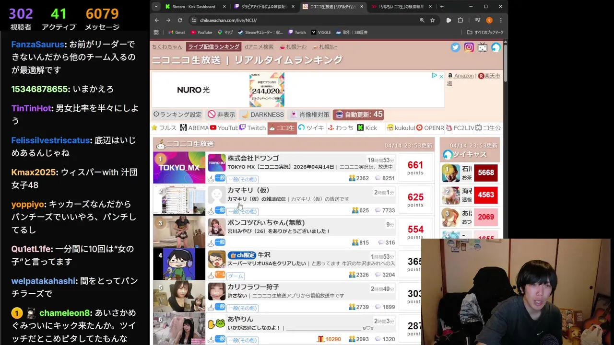Expand the tab search dropdown arrow
614x345 pixels.
pyautogui.click(x=156, y=7)
